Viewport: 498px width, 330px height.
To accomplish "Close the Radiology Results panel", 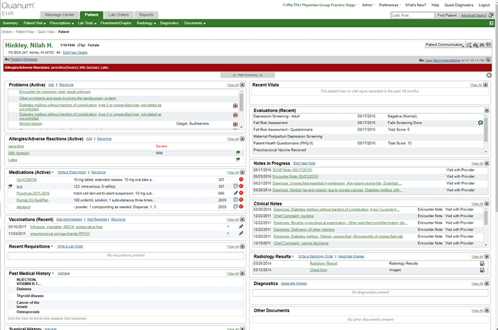I will point(487,257).
